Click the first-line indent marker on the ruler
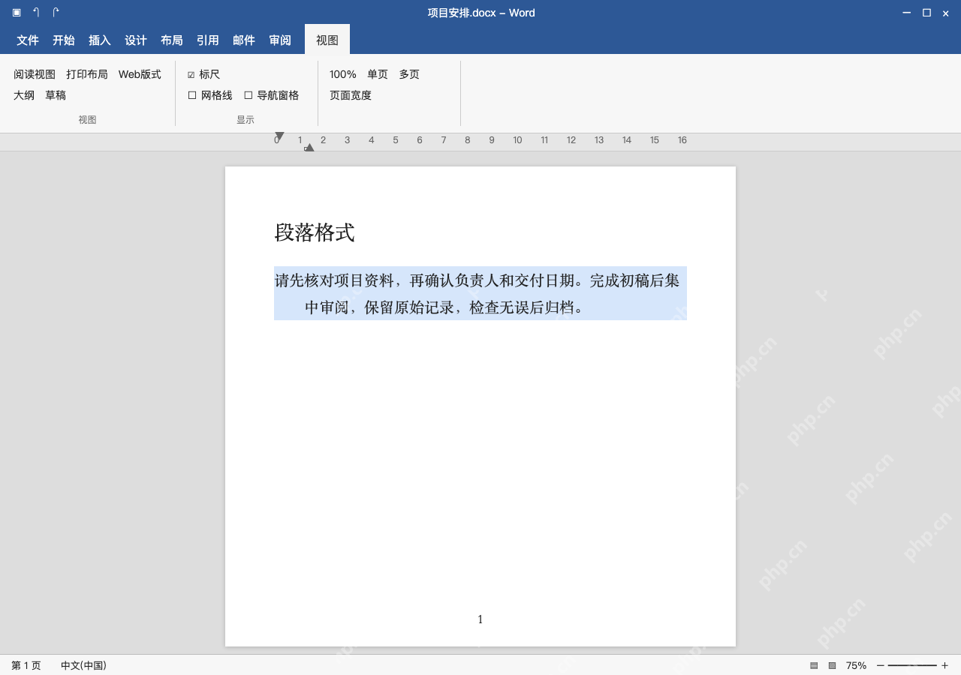 click(x=279, y=136)
